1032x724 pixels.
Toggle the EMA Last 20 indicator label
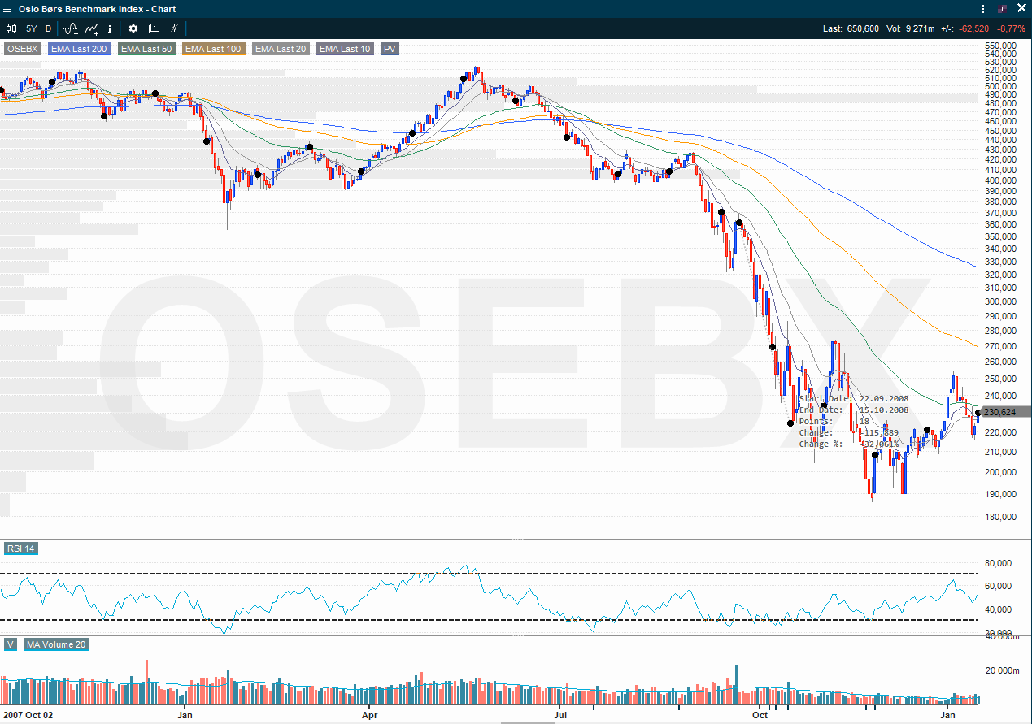point(281,49)
